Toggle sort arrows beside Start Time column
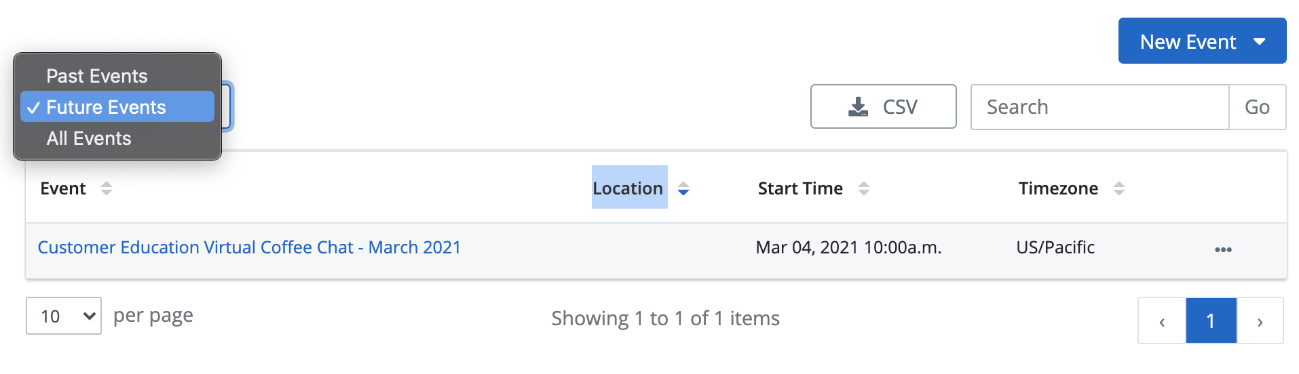Viewport: 1299px width, 374px height. point(864,188)
